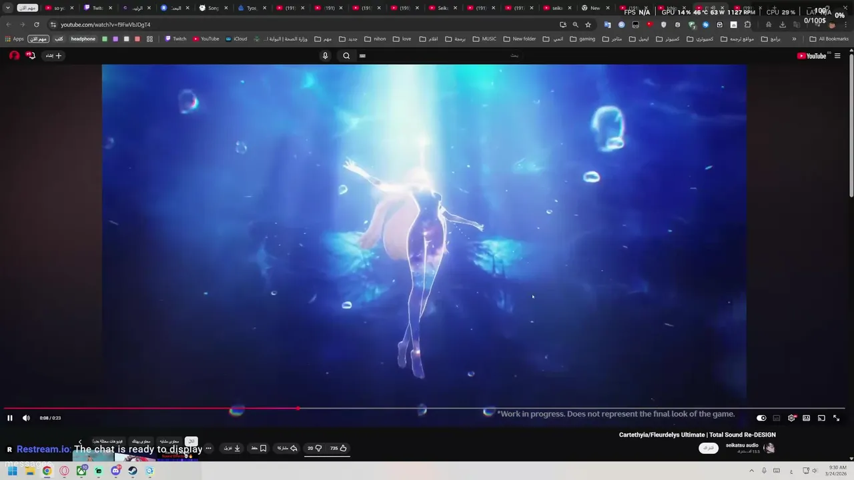Open the system tray volume icon
The width and height of the screenshot is (854, 480).
[x=815, y=471]
